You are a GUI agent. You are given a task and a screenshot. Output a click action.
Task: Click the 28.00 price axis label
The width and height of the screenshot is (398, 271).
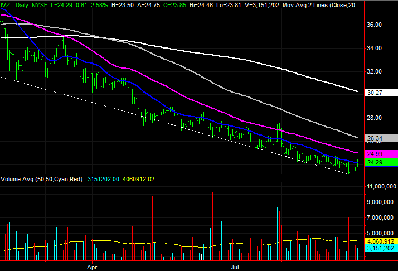(375, 118)
